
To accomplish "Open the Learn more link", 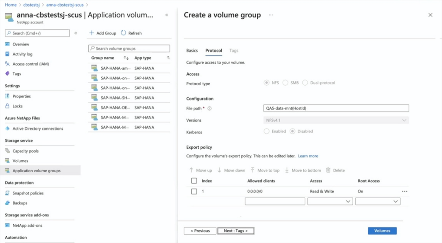I will [x=308, y=156].
